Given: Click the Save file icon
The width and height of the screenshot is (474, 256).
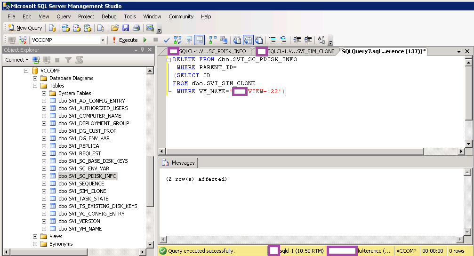Looking at the screenshot, I should coord(126,28).
